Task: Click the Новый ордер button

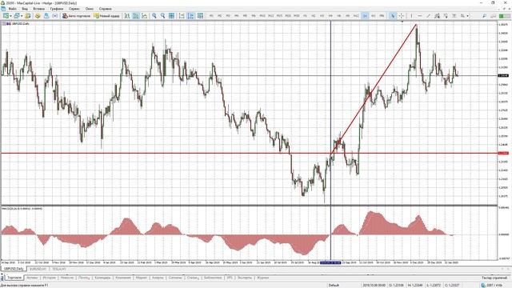Action: pyautogui.click(x=107, y=16)
